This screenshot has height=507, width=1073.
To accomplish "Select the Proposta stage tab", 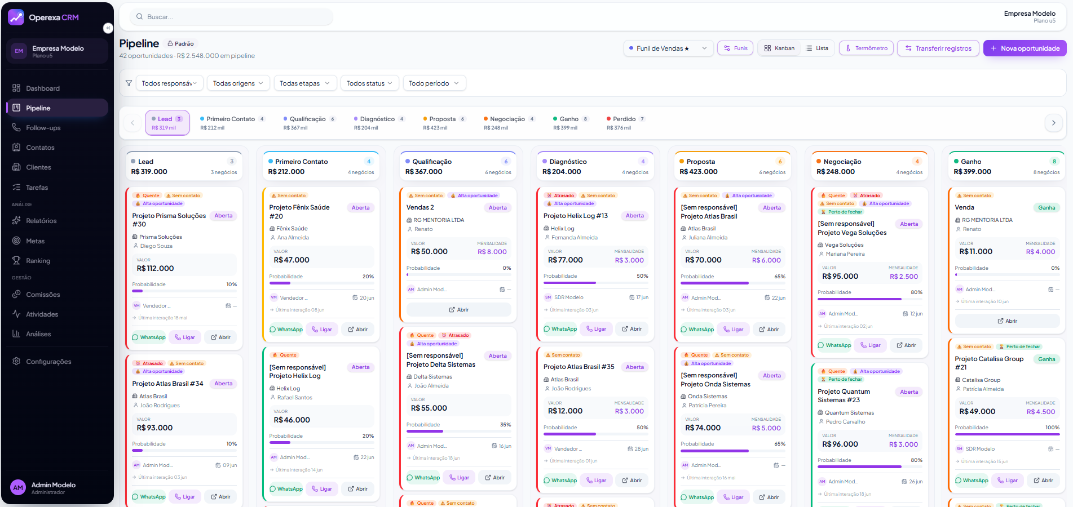I will point(444,123).
